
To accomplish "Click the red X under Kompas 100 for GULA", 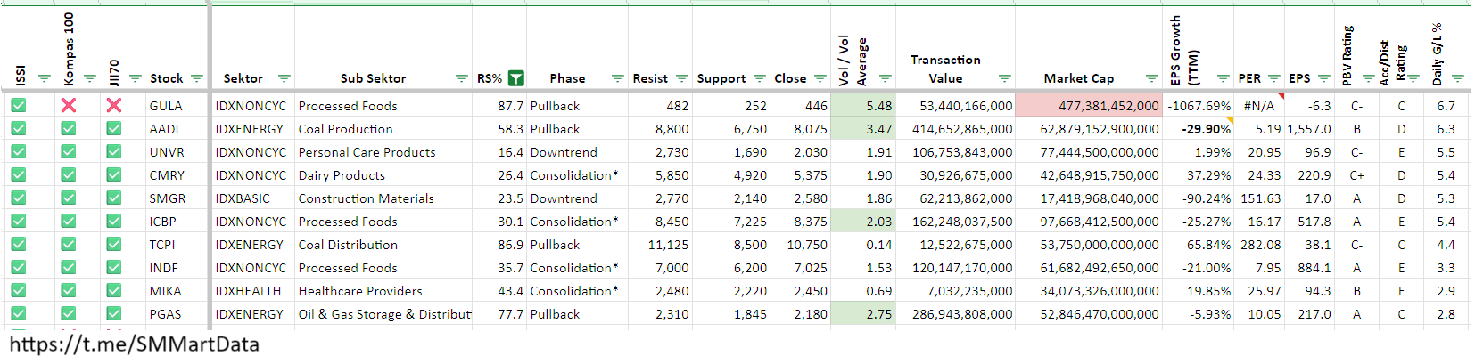I will tap(68, 105).
